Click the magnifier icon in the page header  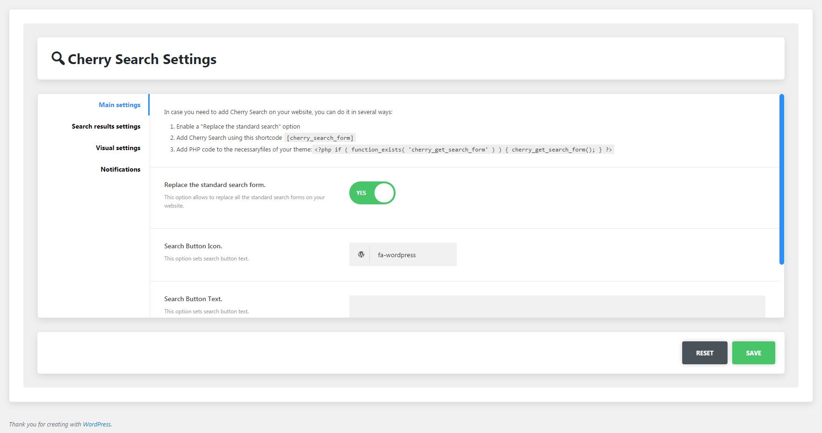tap(58, 58)
